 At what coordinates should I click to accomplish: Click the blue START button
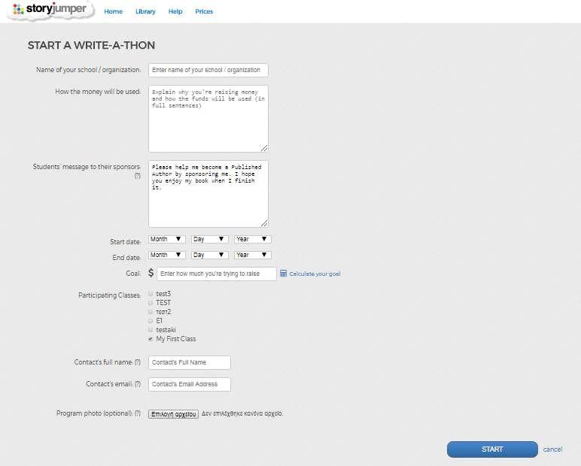coord(492,449)
